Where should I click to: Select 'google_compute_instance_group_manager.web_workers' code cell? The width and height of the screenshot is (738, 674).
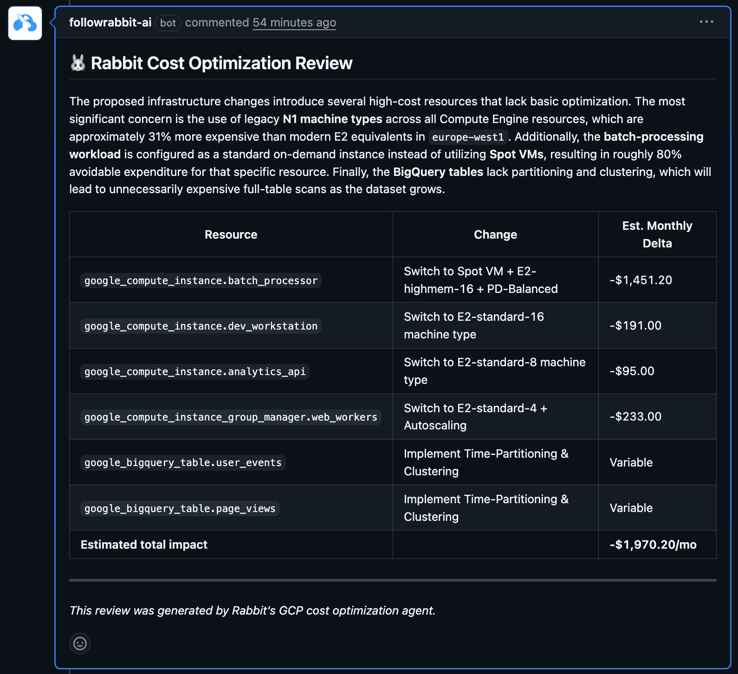(231, 417)
